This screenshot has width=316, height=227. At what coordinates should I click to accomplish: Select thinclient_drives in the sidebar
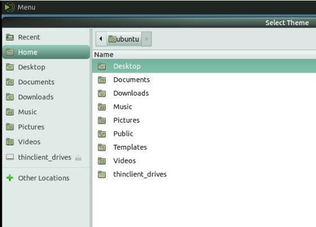point(46,157)
